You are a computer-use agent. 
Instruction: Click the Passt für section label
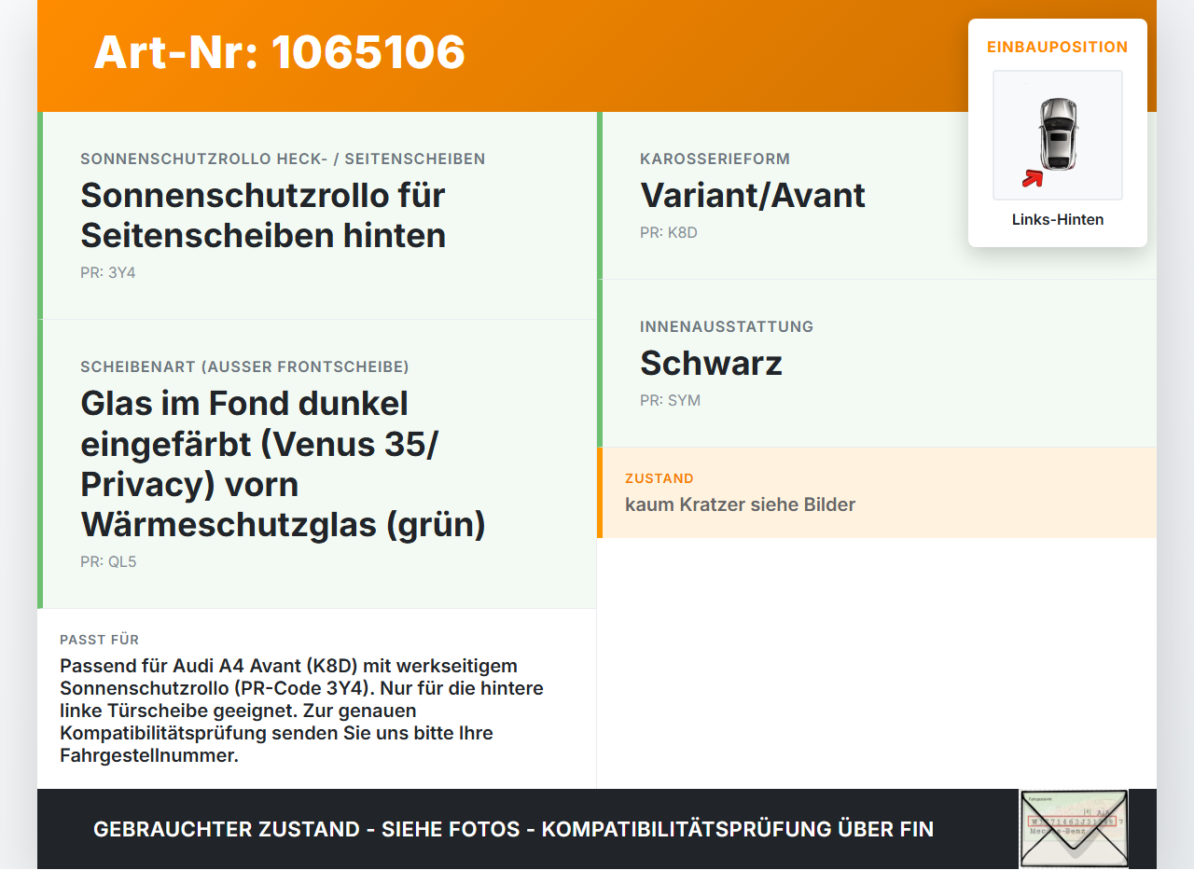tap(100, 640)
